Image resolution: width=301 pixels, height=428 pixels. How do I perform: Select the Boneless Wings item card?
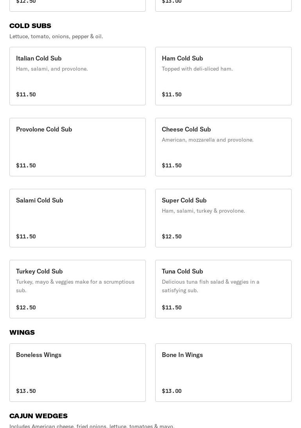77,373
